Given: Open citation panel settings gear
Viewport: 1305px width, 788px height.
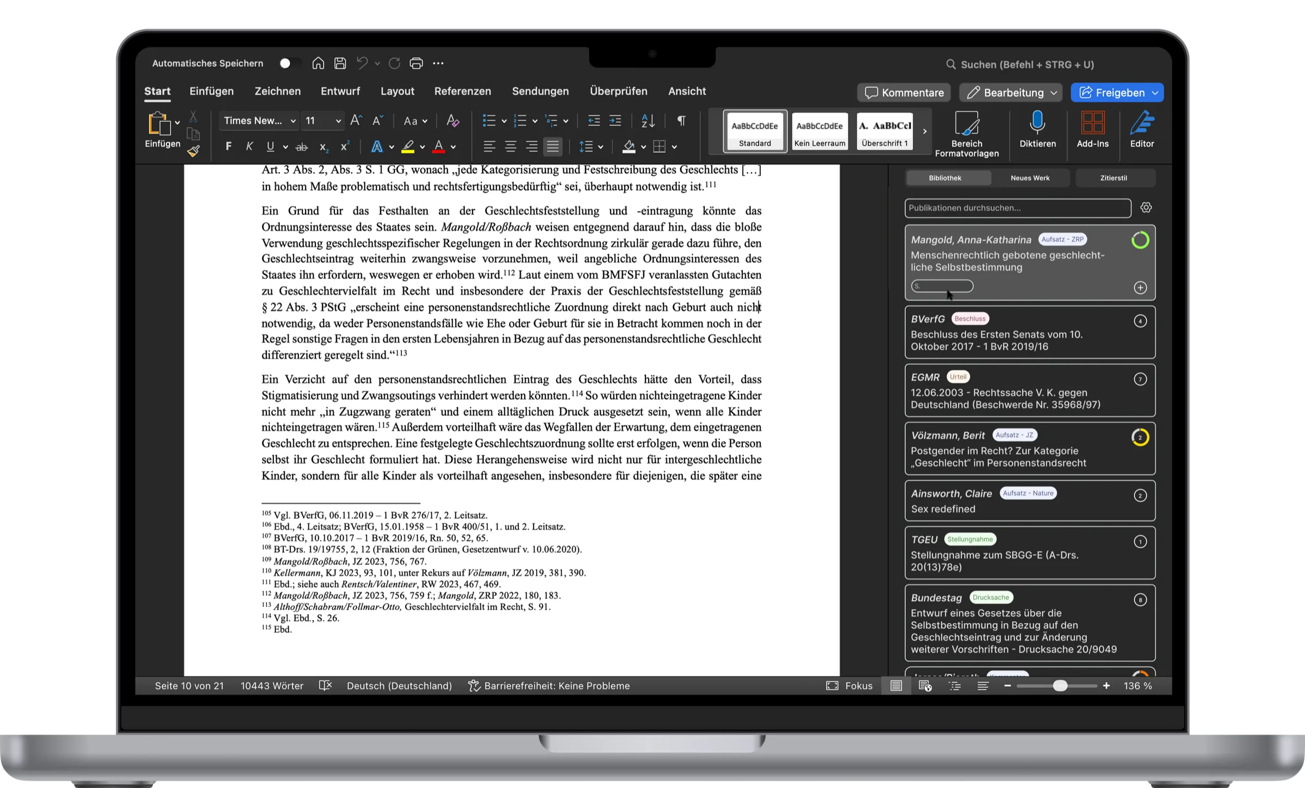Looking at the screenshot, I should [1146, 208].
